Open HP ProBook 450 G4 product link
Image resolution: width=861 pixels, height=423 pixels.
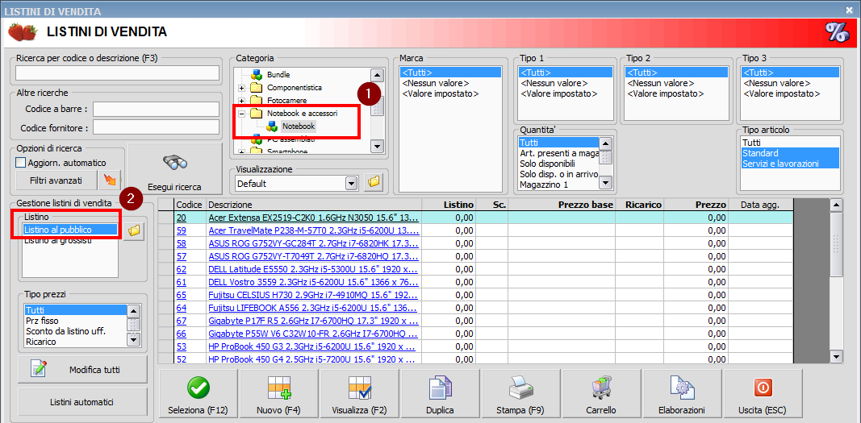point(313,359)
